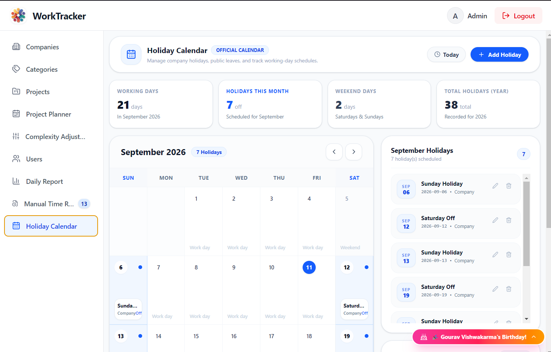Delete the Sep 13 Sunday Holiday

509,254
